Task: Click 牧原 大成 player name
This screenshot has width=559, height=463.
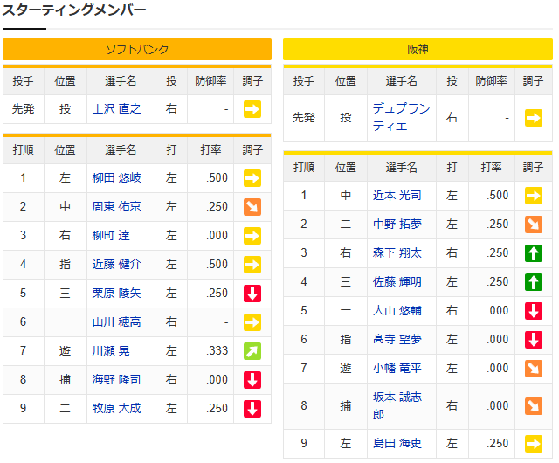Action: (x=116, y=409)
